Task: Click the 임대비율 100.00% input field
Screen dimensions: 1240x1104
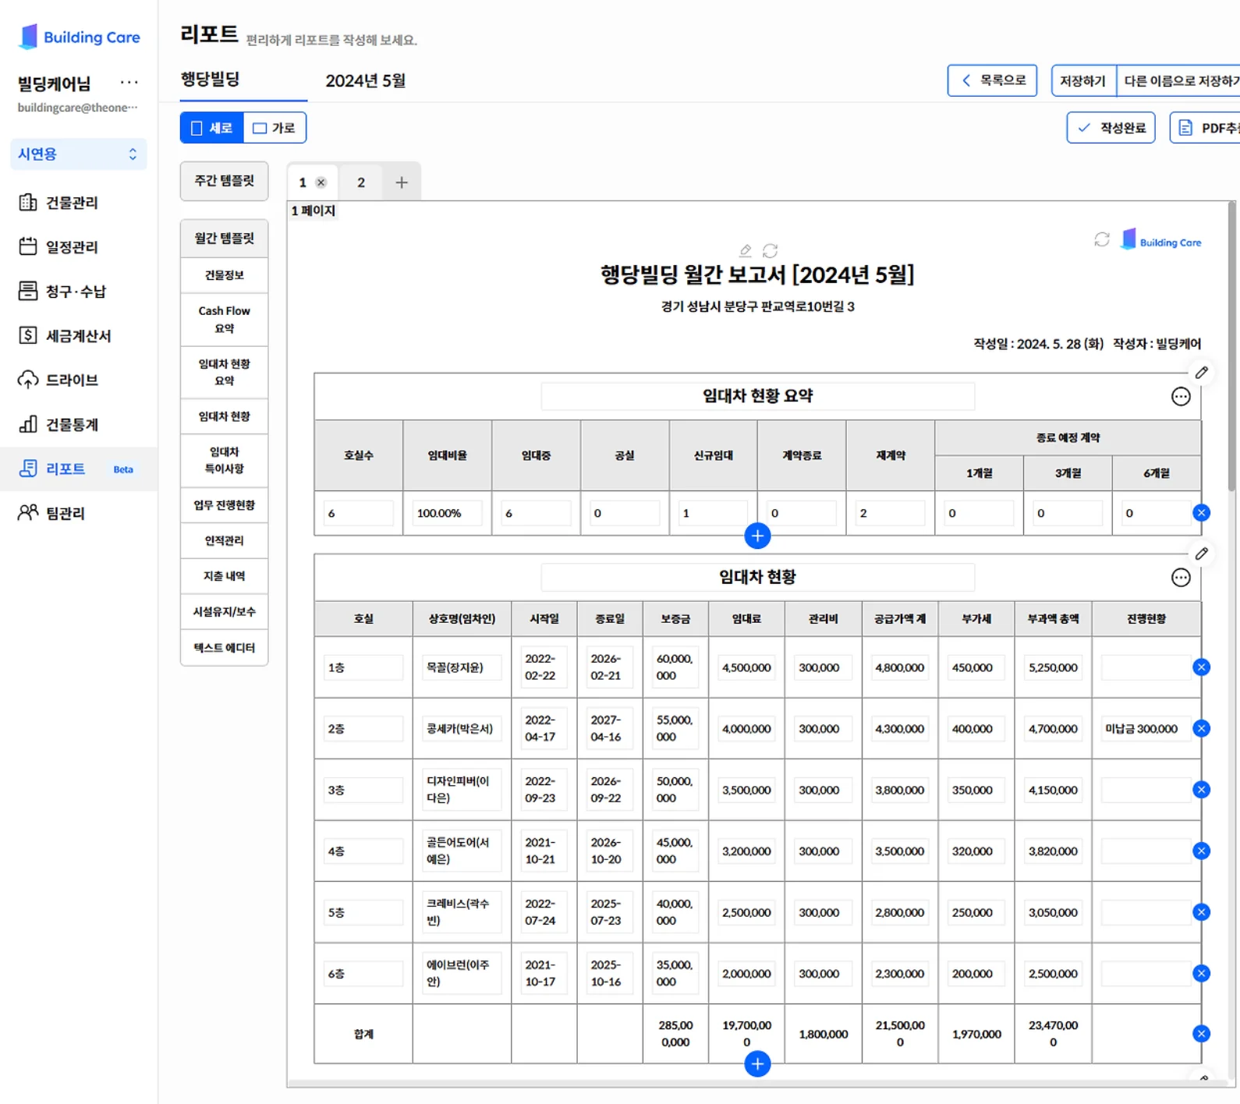Action: click(x=447, y=513)
